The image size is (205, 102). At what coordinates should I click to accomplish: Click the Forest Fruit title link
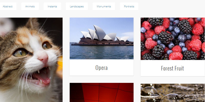point(172,68)
